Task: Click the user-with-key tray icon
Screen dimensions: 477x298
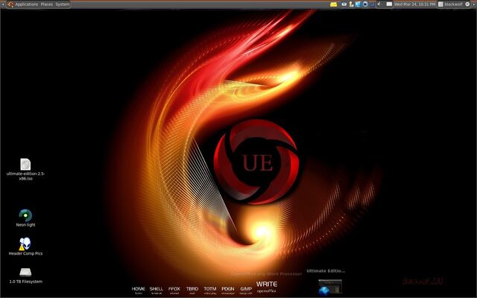Action: pos(351,4)
